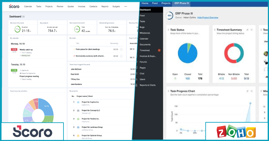Mark 'Find a place for client meetings' done
Viewport: 269px width, 141px height.
(121, 49)
